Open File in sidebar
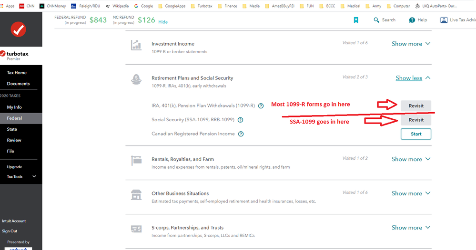The height and width of the screenshot is (250, 476). 10,151
